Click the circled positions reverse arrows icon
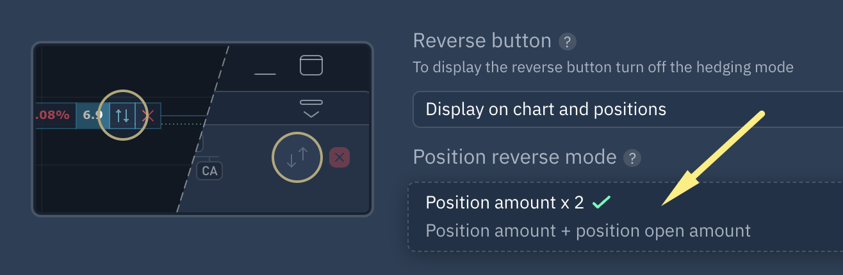 (x=297, y=157)
